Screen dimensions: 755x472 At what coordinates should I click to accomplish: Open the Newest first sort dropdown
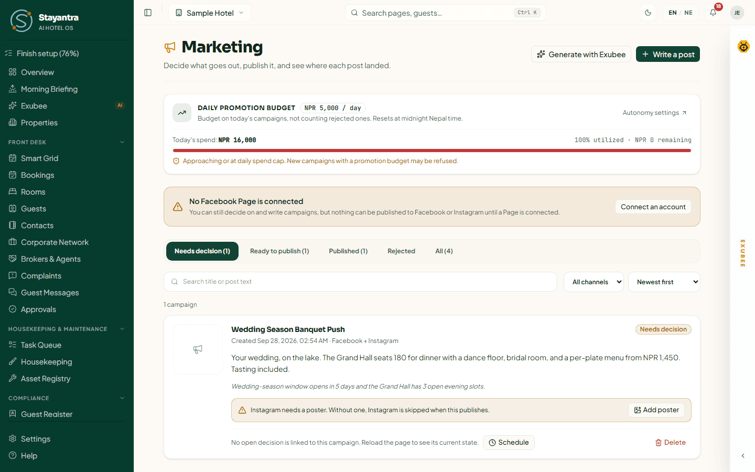(664, 282)
